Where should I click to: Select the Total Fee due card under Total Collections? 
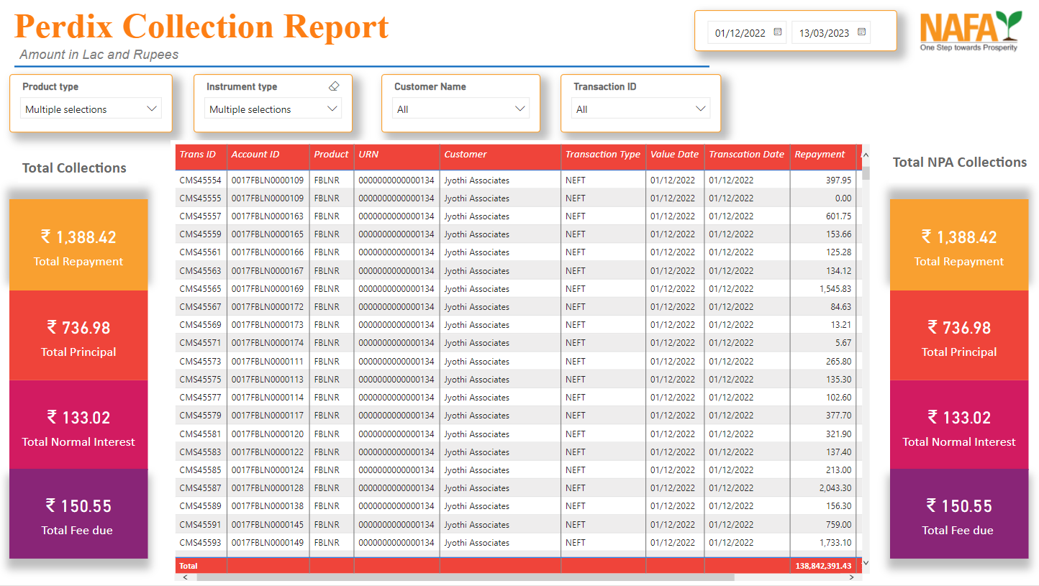click(x=78, y=514)
